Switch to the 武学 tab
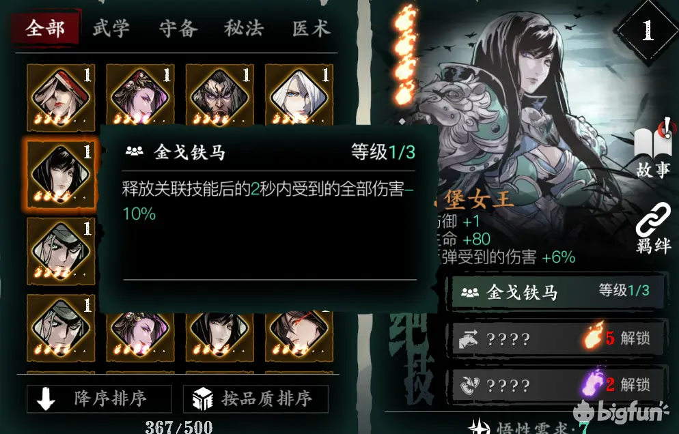The width and height of the screenshot is (679, 434). coord(111,29)
